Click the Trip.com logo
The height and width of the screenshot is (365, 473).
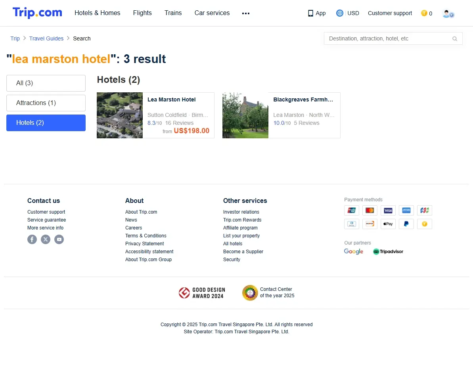click(x=37, y=13)
